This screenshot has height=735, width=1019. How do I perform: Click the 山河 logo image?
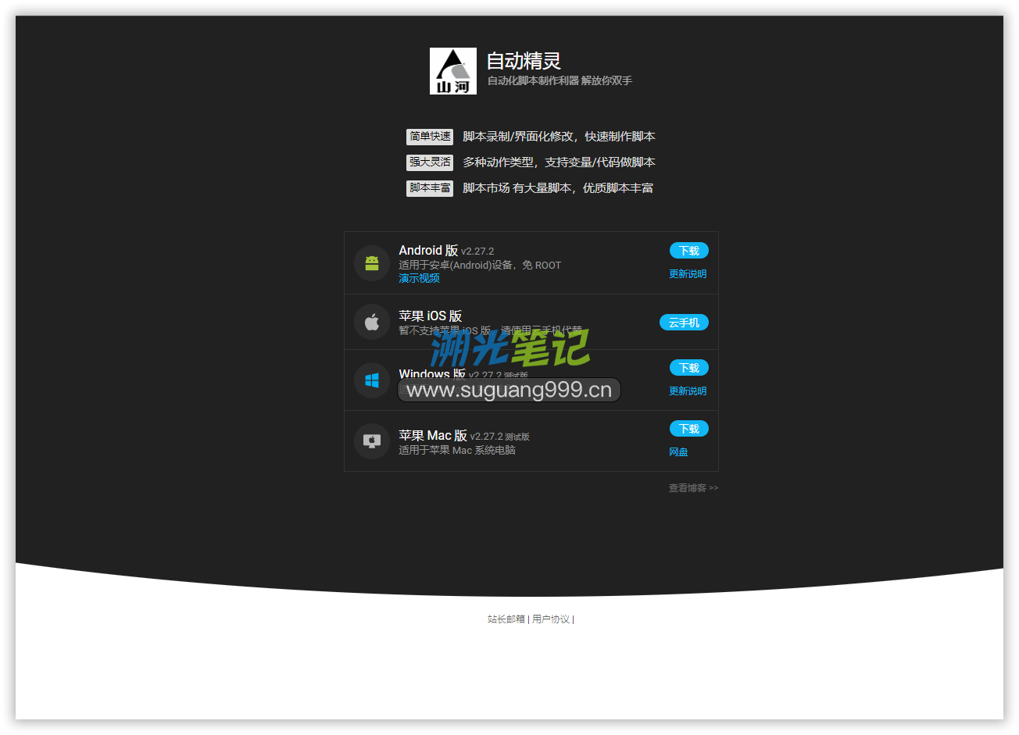click(x=452, y=71)
